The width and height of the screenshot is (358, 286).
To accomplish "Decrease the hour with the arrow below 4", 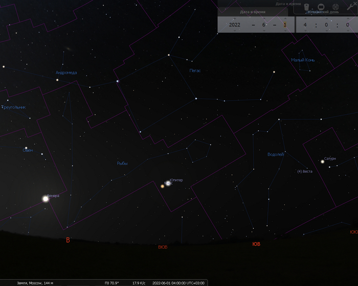I will coord(305,31).
